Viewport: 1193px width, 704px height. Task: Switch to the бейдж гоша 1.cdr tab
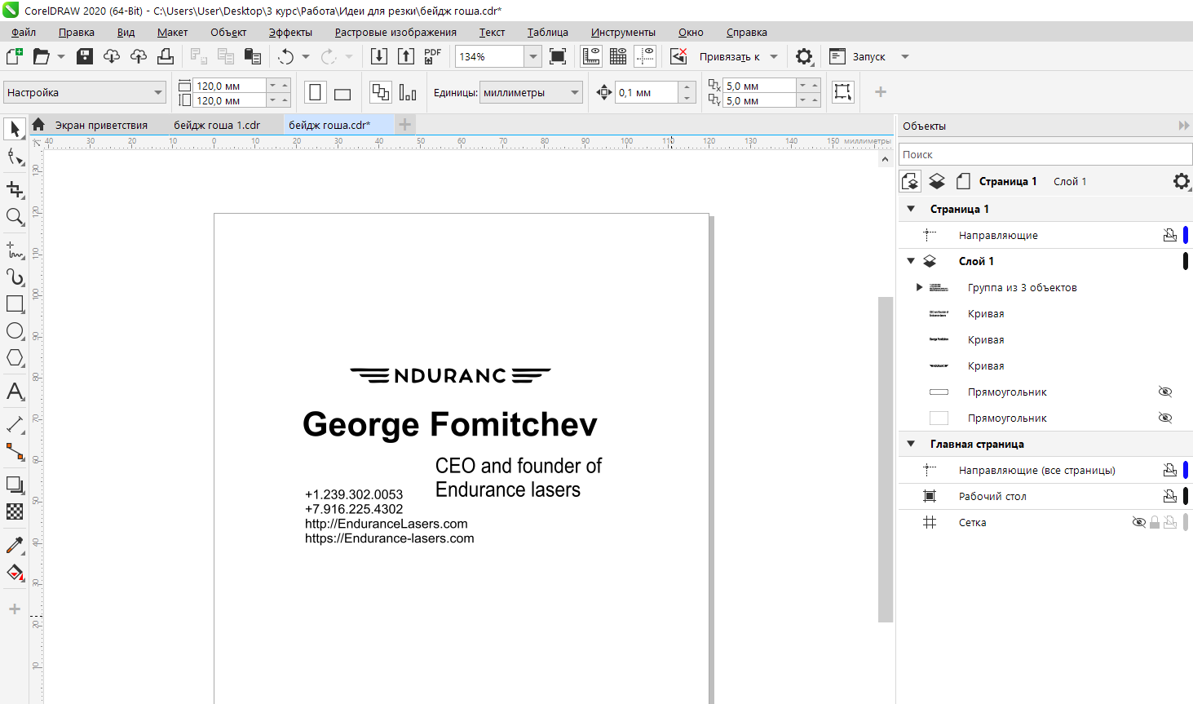[x=217, y=125]
